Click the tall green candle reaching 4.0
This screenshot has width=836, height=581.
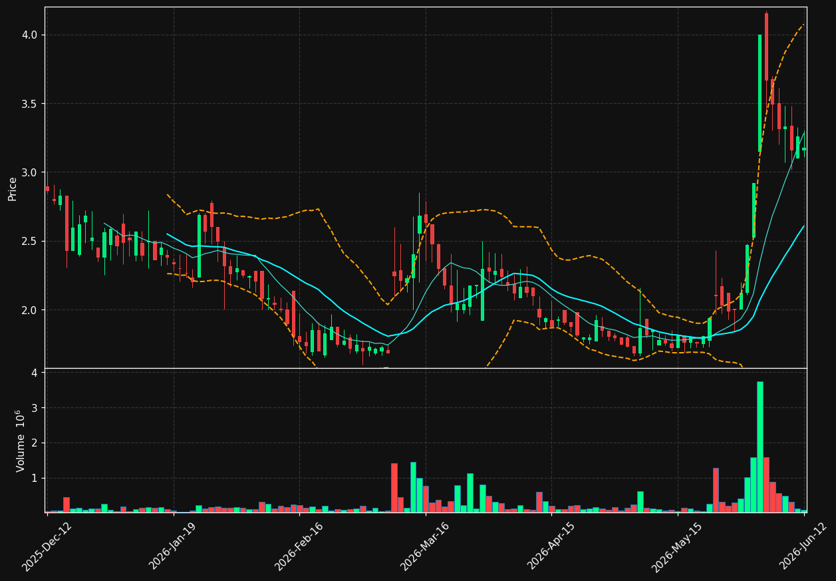pyautogui.click(x=760, y=93)
